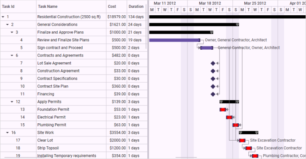Sort by the Task Id column header

coord(18,7)
